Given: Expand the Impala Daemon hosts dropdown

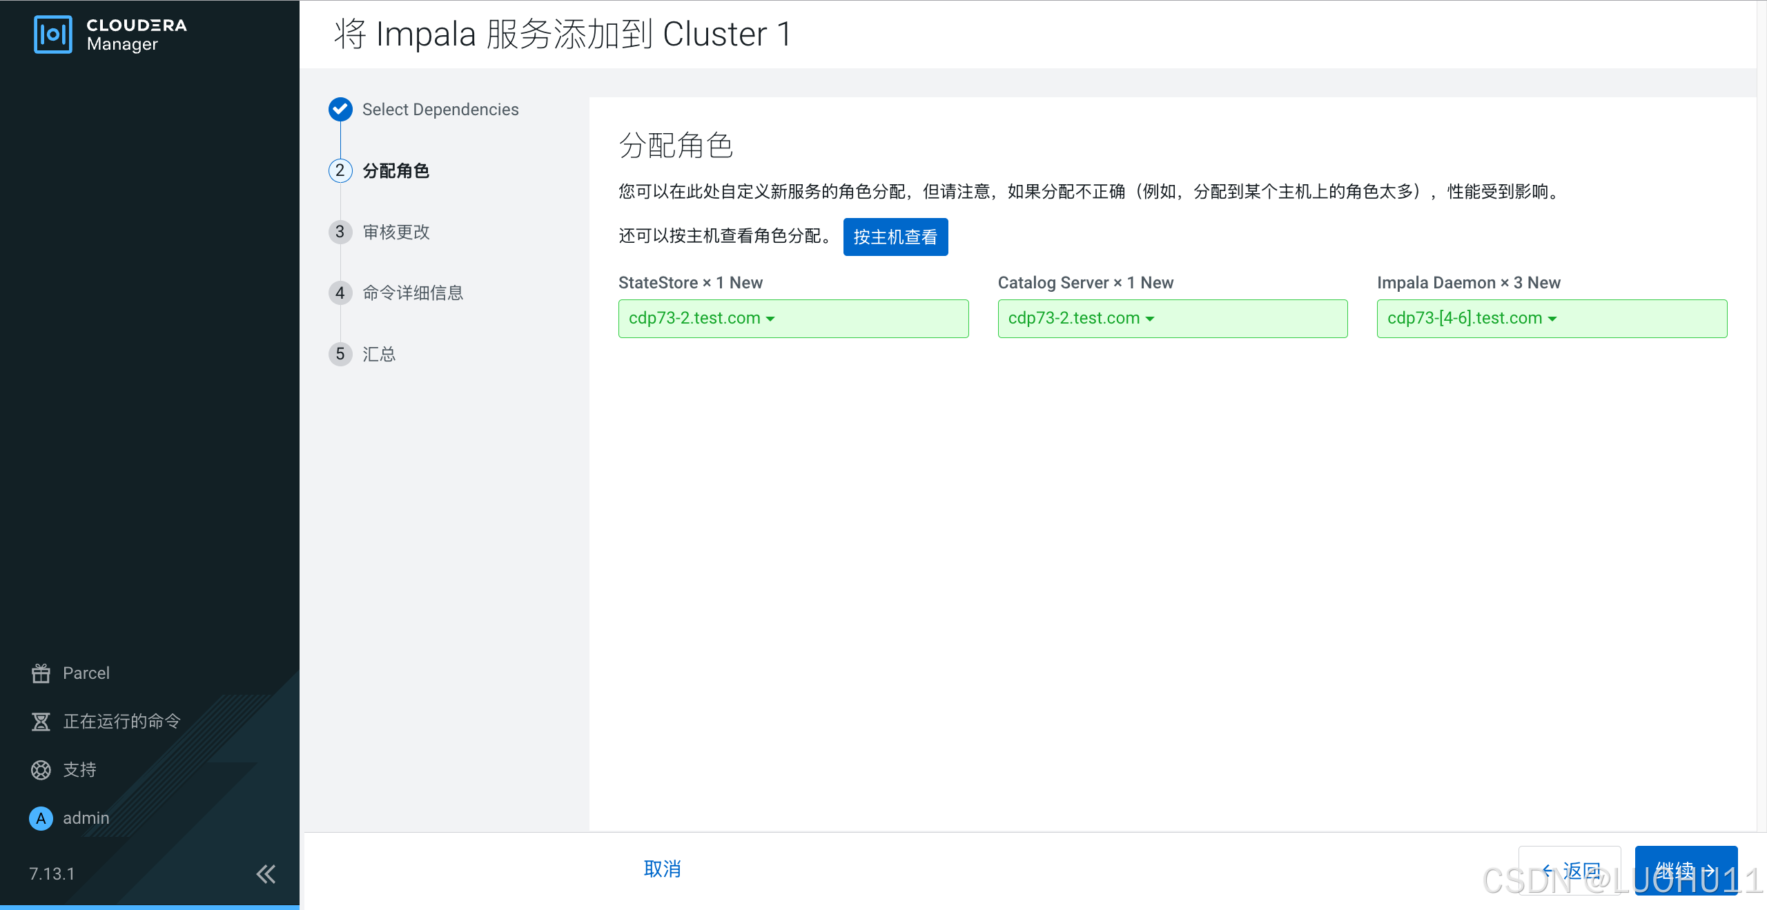Looking at the screenshot, I should coord(1472,318).
